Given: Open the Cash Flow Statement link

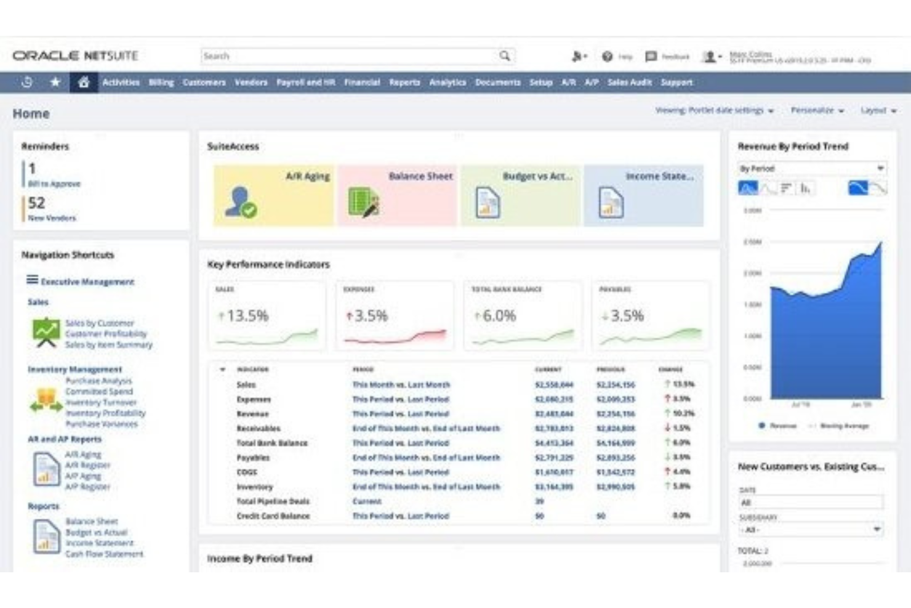Looking at the screenshot, I should coord(104,554).
